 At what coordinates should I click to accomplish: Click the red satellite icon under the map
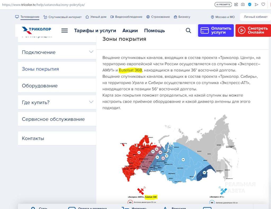141,191
